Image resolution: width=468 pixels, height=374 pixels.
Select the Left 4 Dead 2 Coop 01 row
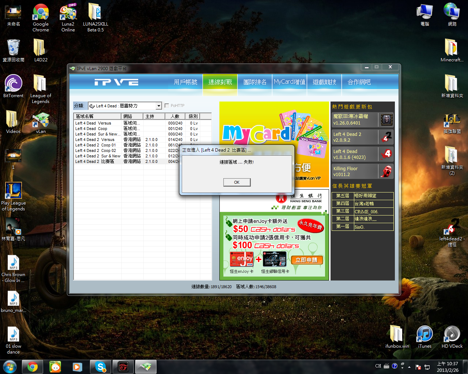(96, 145)
